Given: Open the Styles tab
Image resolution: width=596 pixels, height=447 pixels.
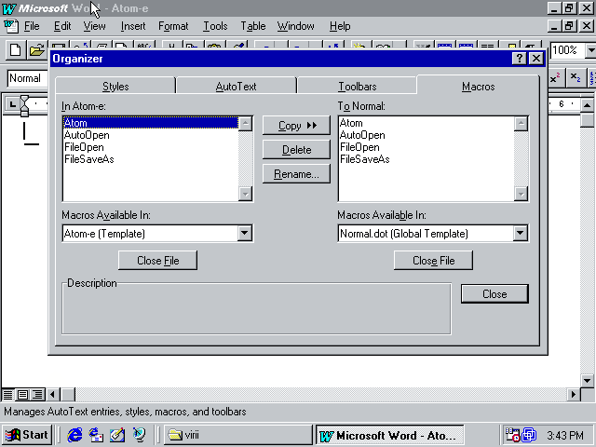Looking at the screenshot, I should 115,87.
